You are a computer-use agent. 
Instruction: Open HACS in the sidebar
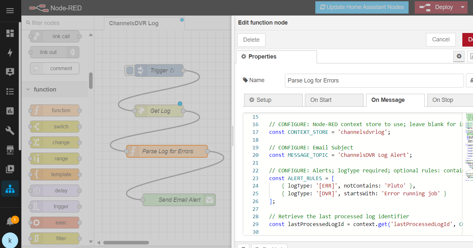(x=10, y=150)
